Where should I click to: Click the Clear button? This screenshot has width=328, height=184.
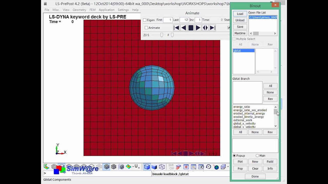point(255,169)
